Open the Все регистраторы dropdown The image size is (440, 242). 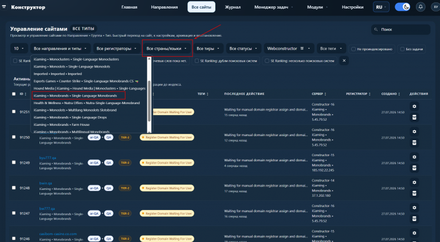pos(116,49)
